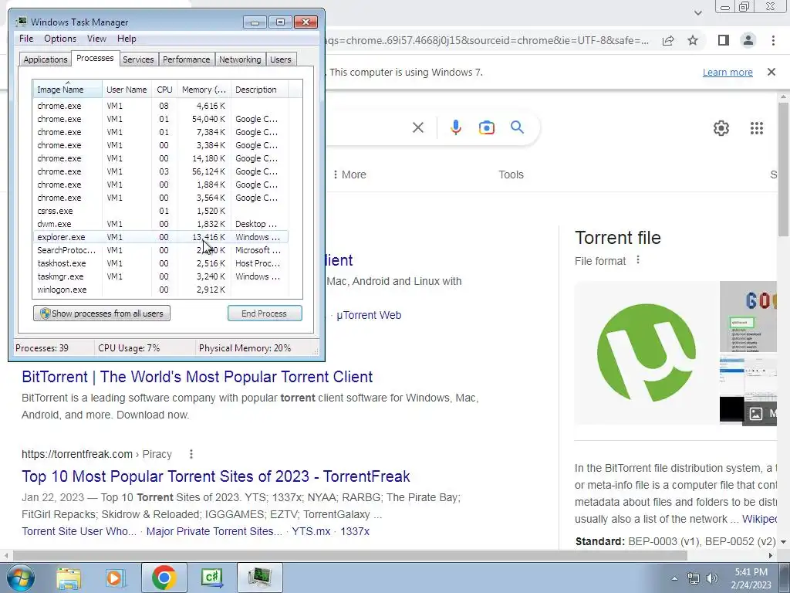Sort processes by Image Name column

point(68,90)
